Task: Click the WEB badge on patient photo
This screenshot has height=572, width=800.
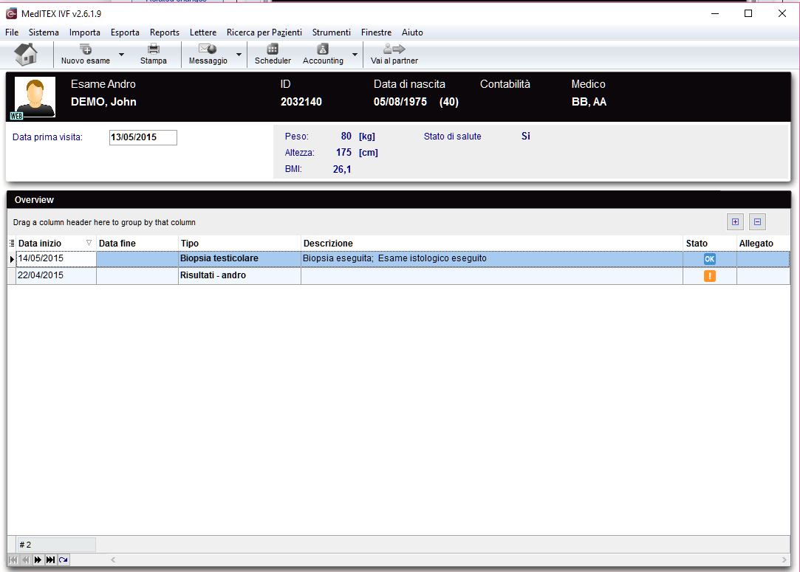Action: coord(16,116)
